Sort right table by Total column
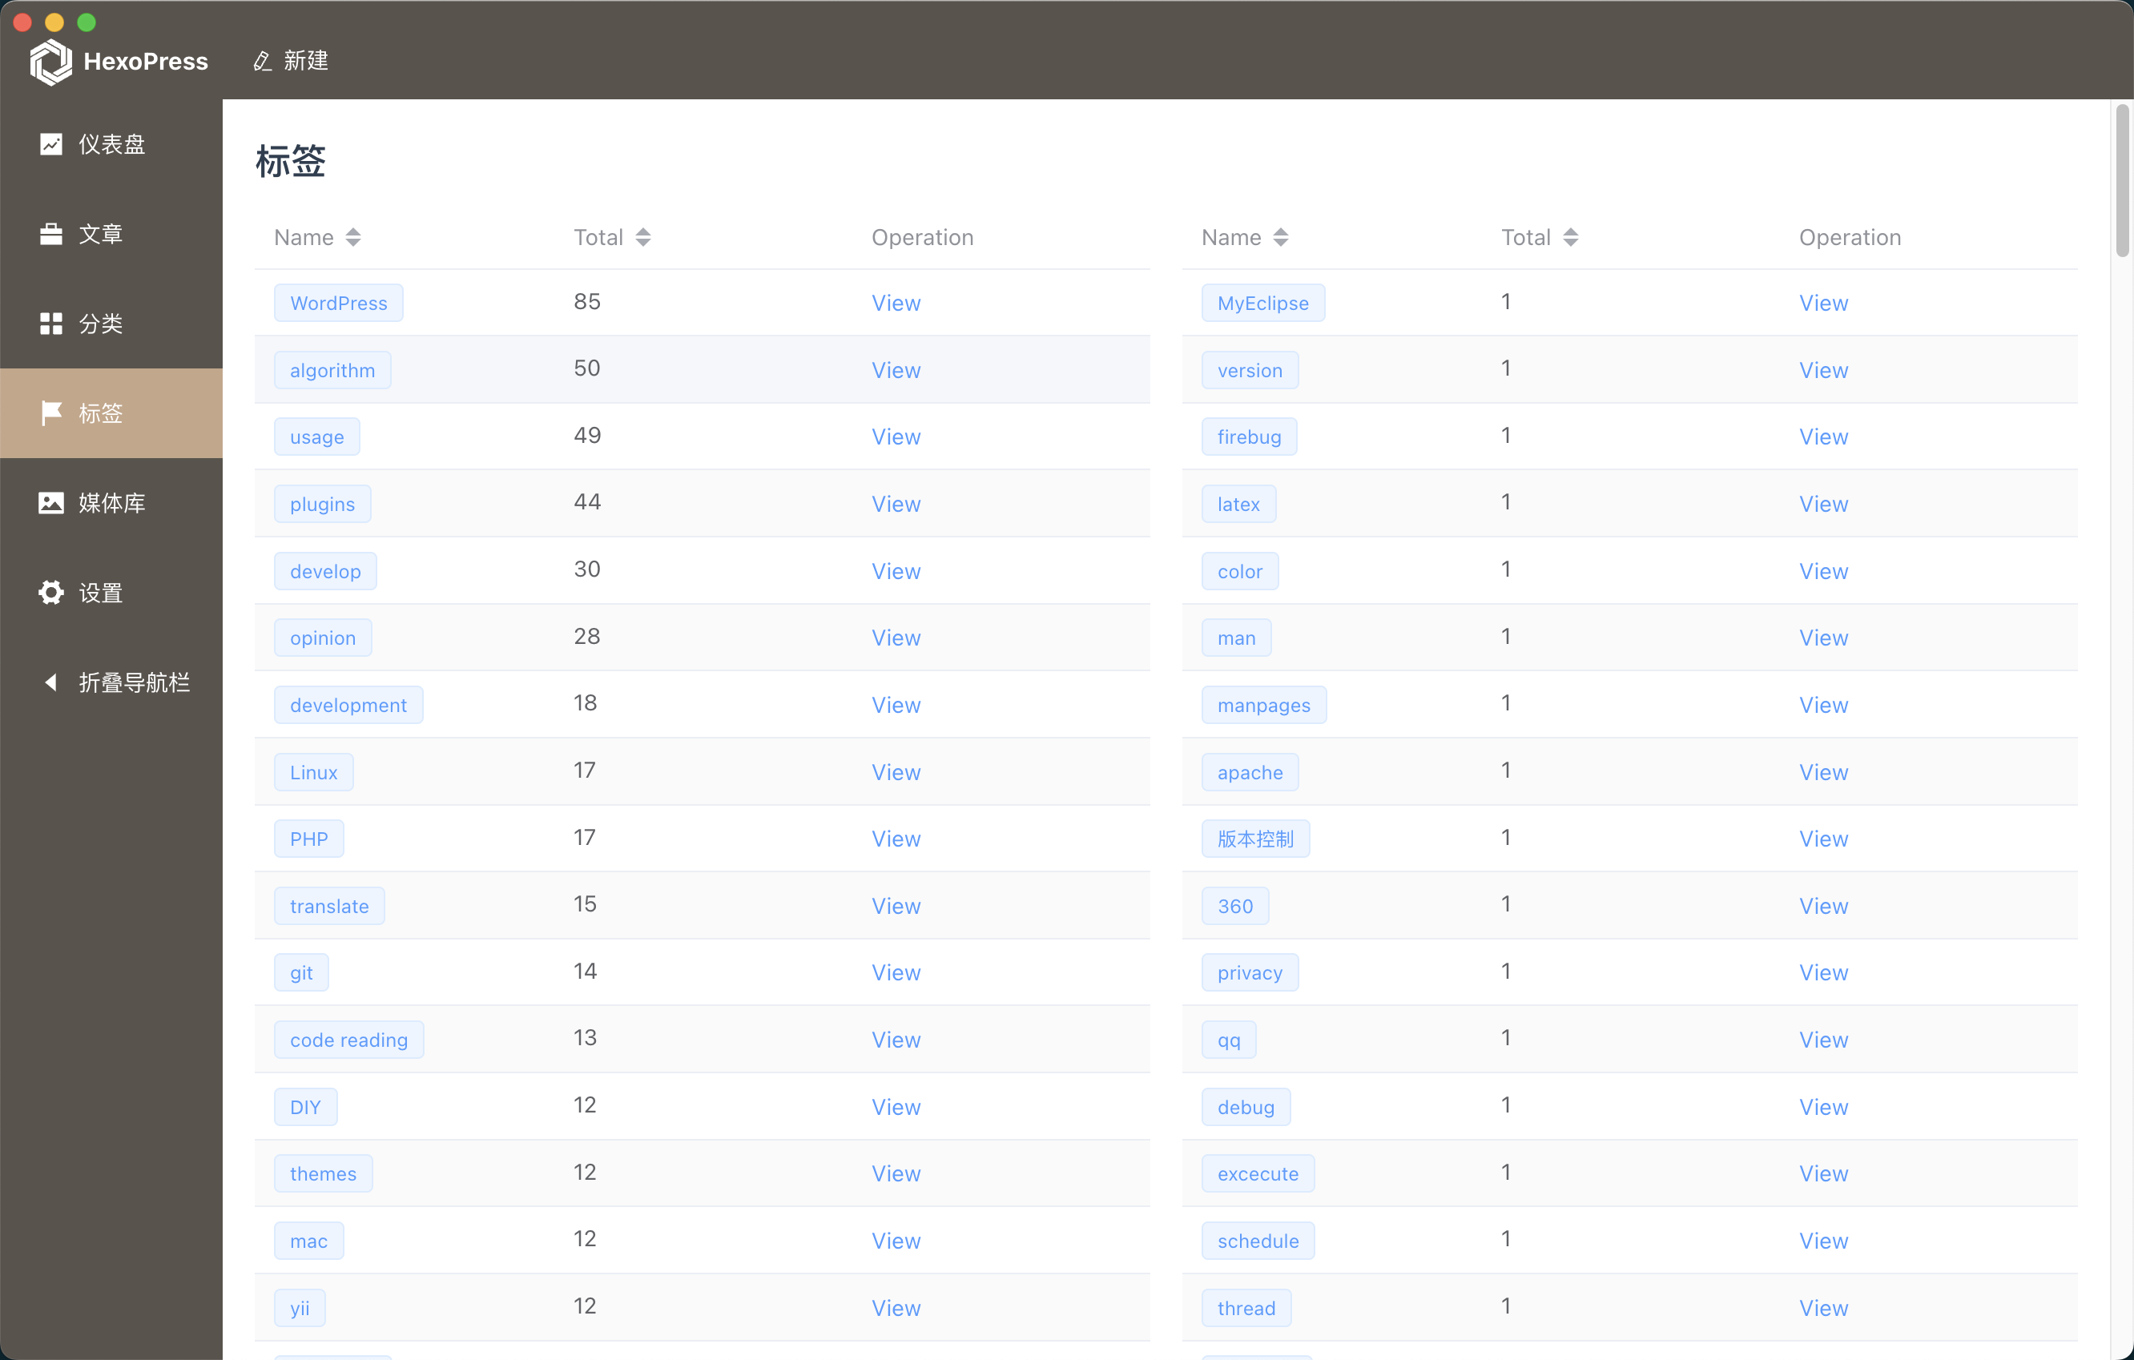Screen dimensions: 2134x1360 (1570, 237)
